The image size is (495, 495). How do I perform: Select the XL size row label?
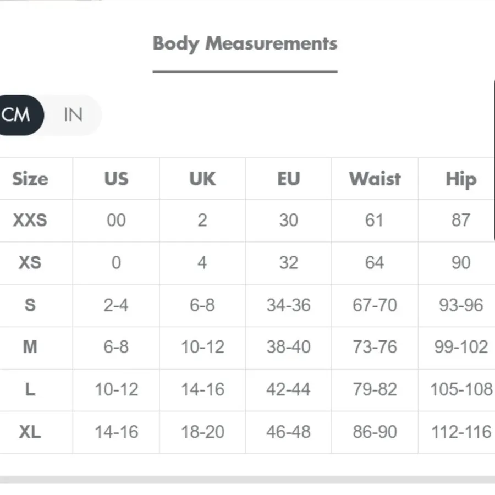coord(30,432)
